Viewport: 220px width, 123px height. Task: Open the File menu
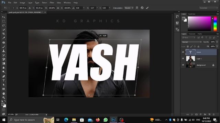[x=10, y=3]
